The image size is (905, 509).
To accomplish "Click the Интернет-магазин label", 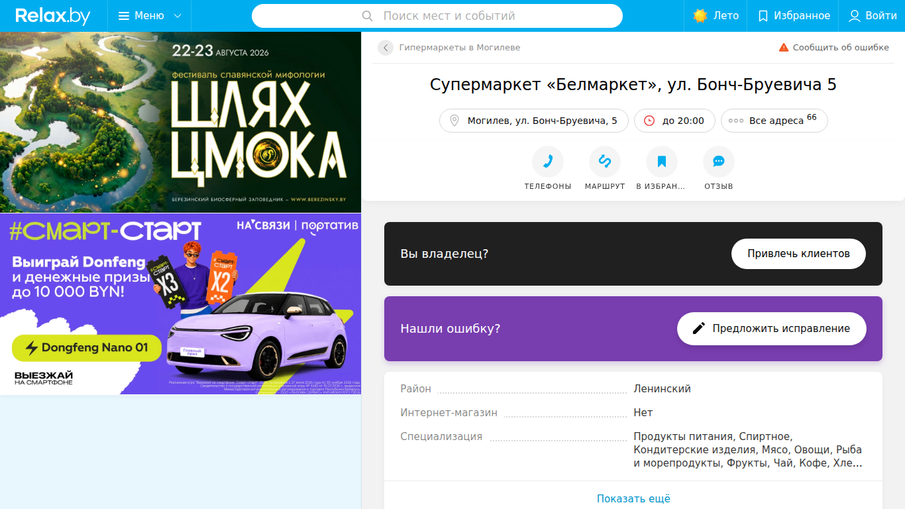I will tap(449, 413).
